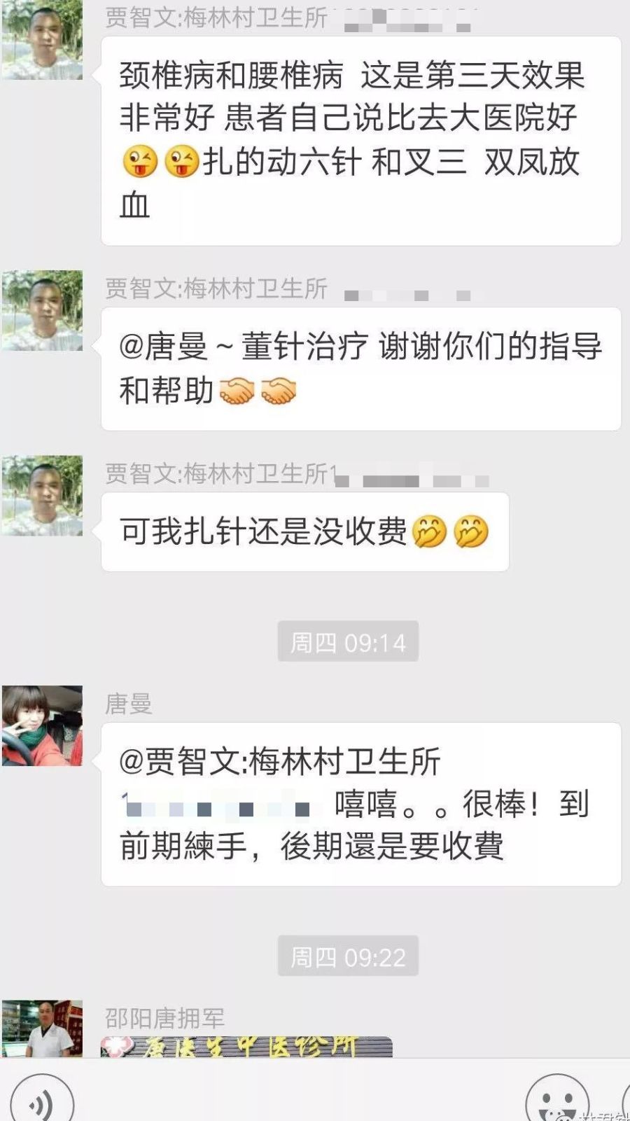Image resolution: width=630 pixels, height=1121 pixels.
Task: Tap the @贾智文:梅林村卫生所 mention in 唐曼's reply
Action: click(280, 762)
